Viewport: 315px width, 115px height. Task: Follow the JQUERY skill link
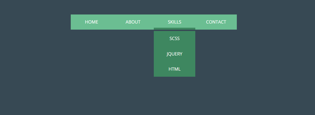(x=175, y=54)
